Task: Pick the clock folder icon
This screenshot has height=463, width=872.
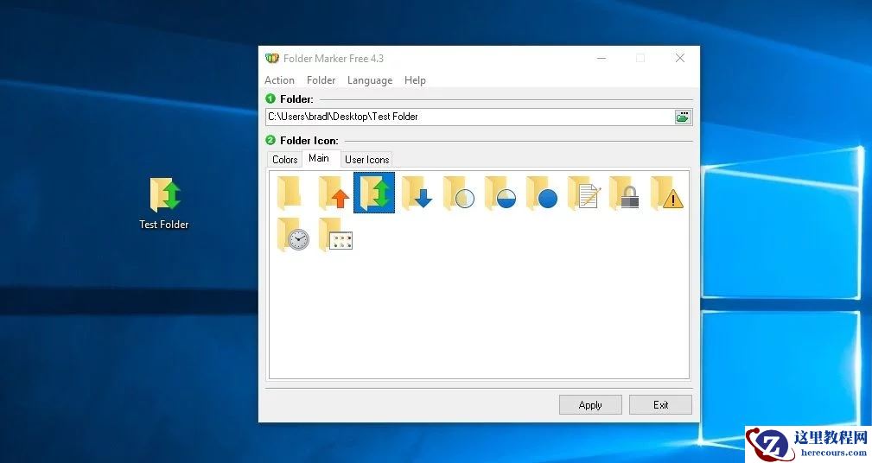Action: 293,235
